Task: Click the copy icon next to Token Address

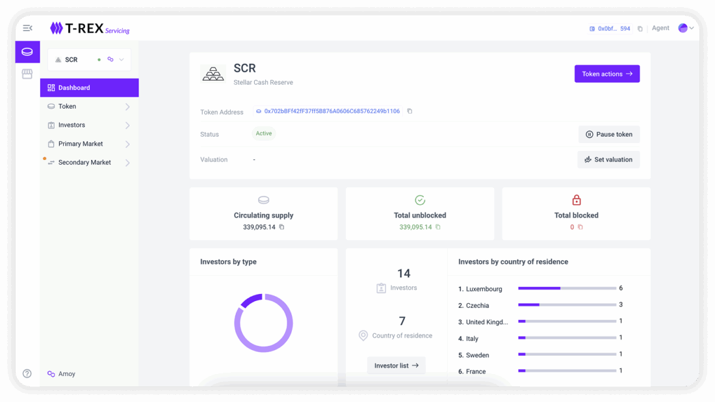Action: point(409,111)
